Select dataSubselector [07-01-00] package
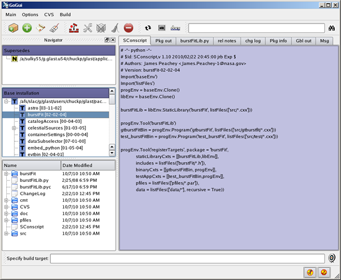The image size is (341, 280). (x=56, y=142)
